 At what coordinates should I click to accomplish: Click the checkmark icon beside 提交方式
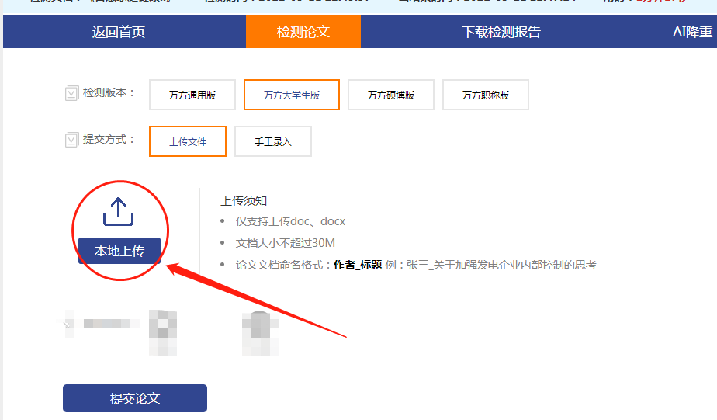point(71,140)
